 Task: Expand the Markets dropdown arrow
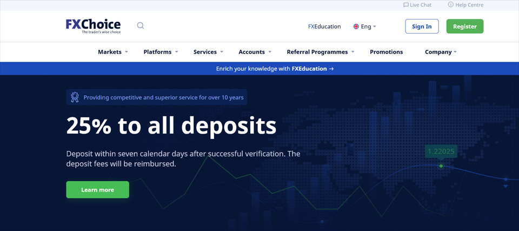pyautogui.click(x=127, y=52)
